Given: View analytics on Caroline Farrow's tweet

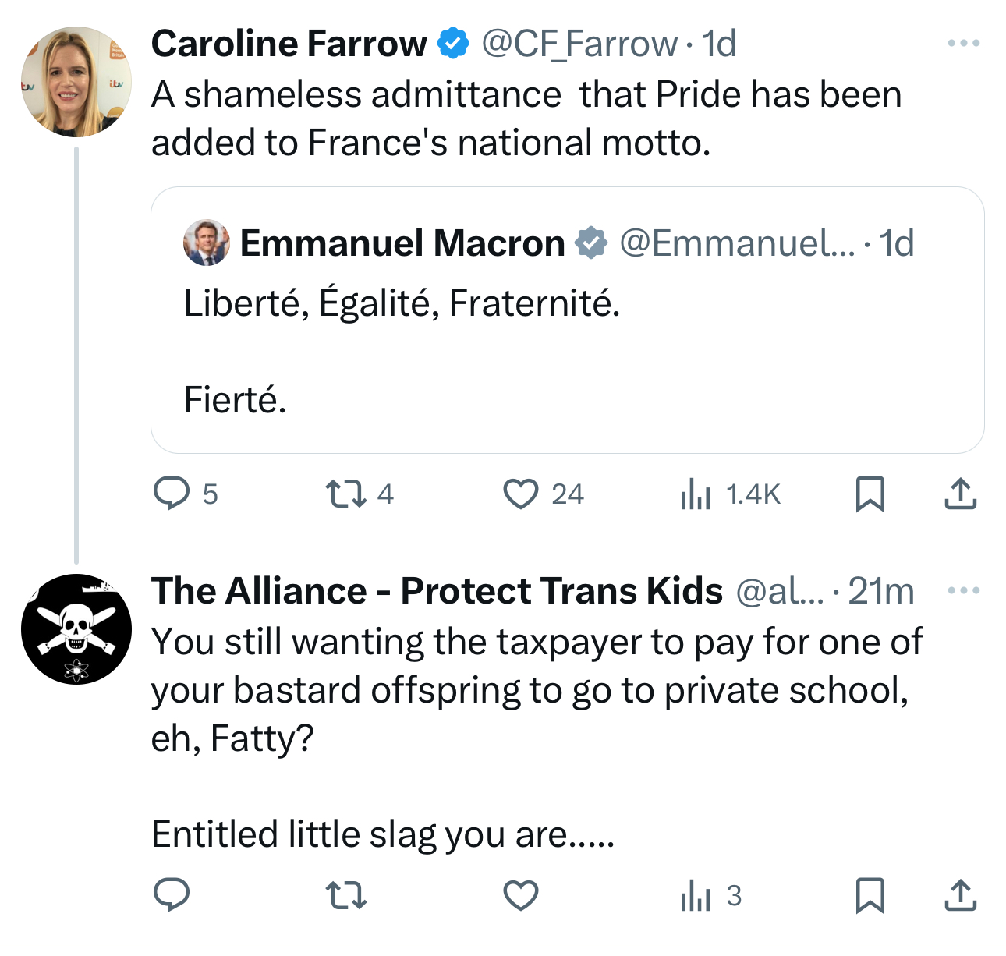Looking at the screenshot, I should point(696,494).
